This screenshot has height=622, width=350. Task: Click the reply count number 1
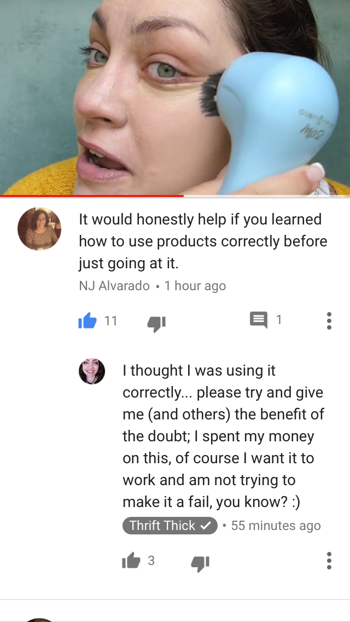click(279, 320)
